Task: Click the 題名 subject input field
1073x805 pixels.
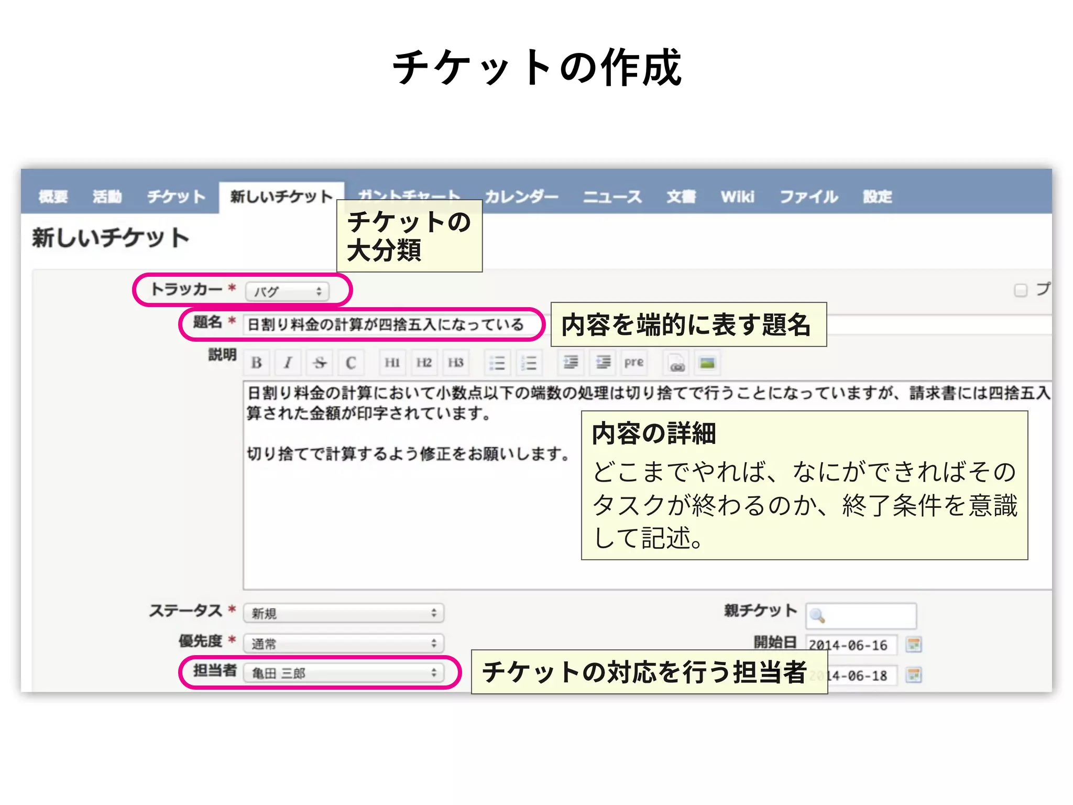Action: [647, 325]
